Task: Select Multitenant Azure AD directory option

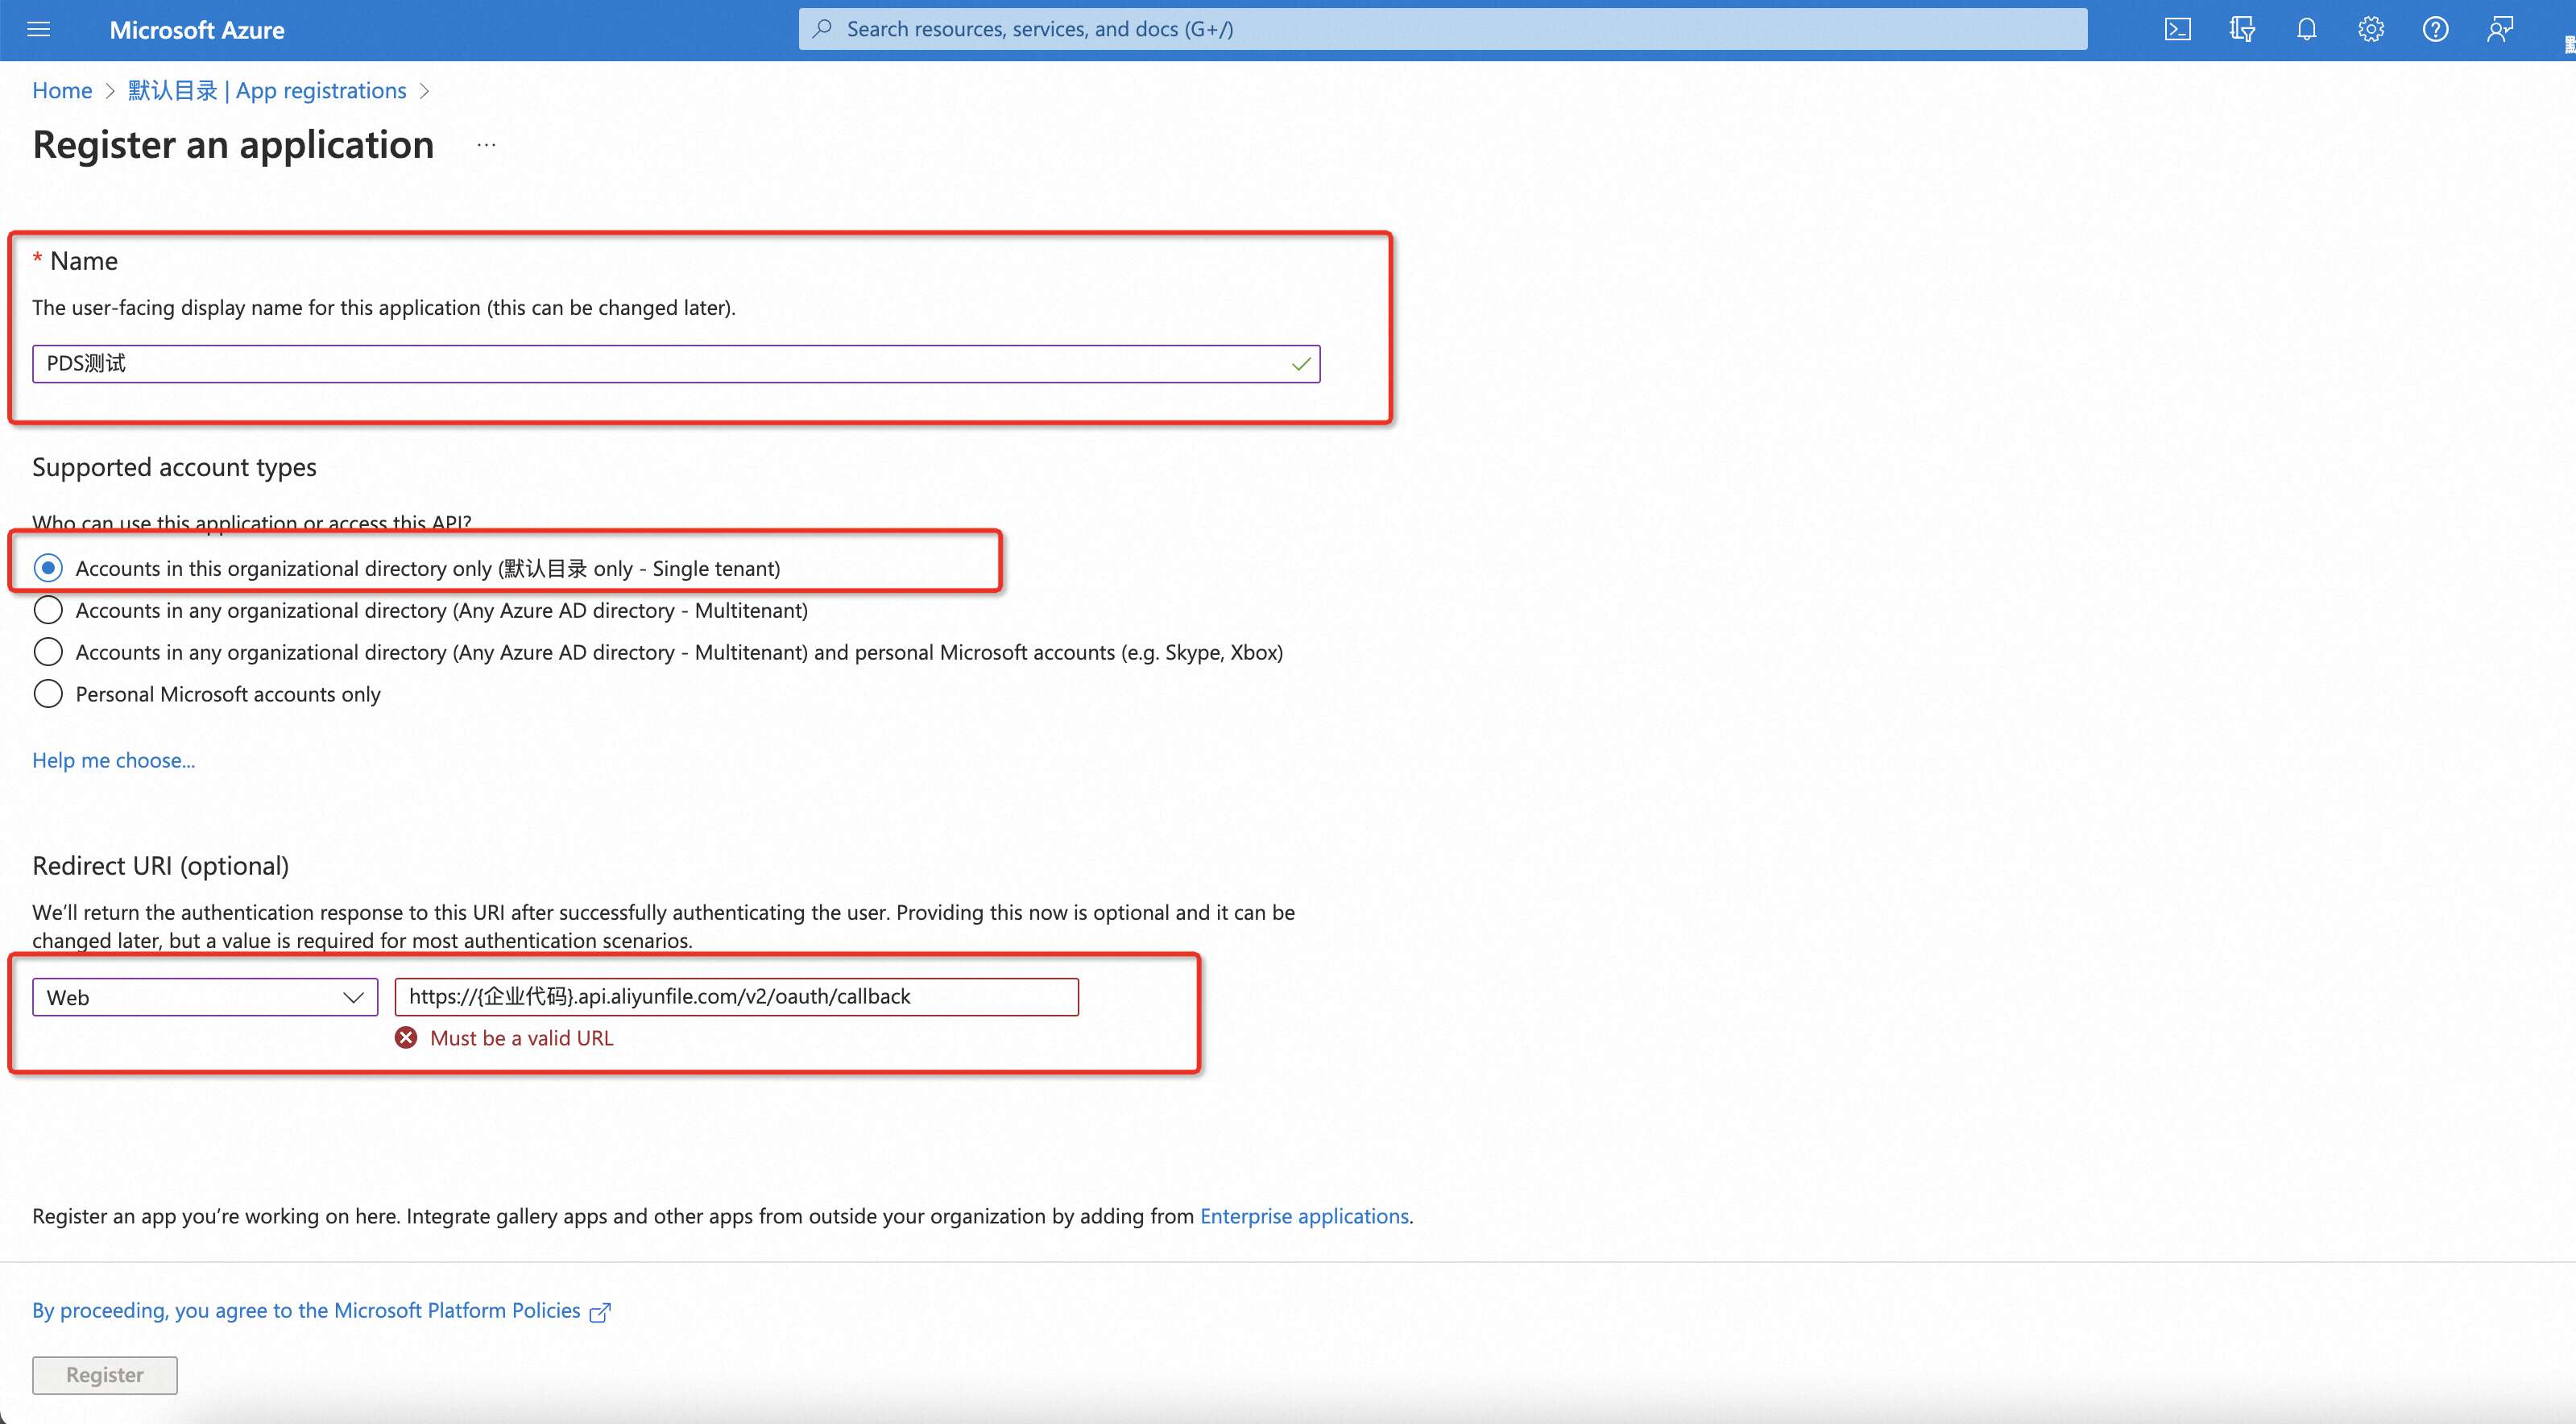Action: (x=48, y=610)
